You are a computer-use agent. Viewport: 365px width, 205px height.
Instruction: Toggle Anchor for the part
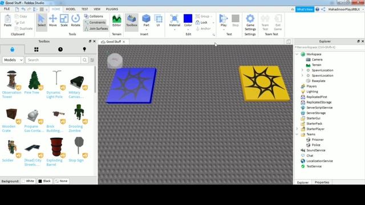pyautogui.click(x=203, y=28)
